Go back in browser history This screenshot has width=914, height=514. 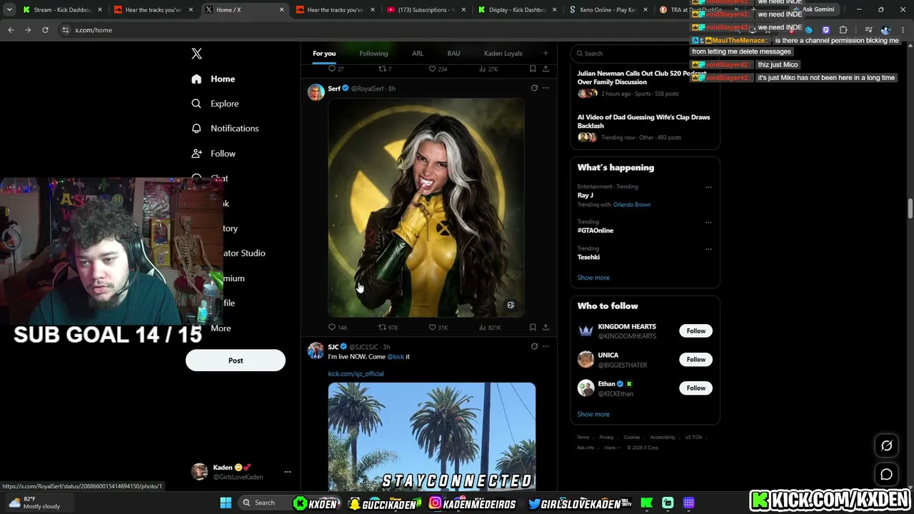11,30
